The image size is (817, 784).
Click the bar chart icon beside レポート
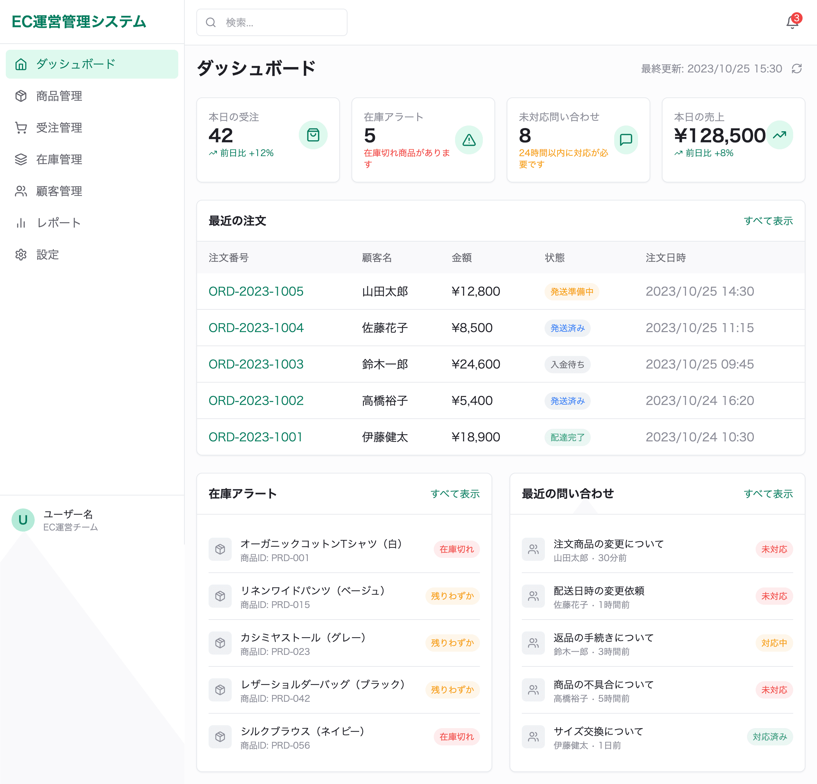(21, 223)
